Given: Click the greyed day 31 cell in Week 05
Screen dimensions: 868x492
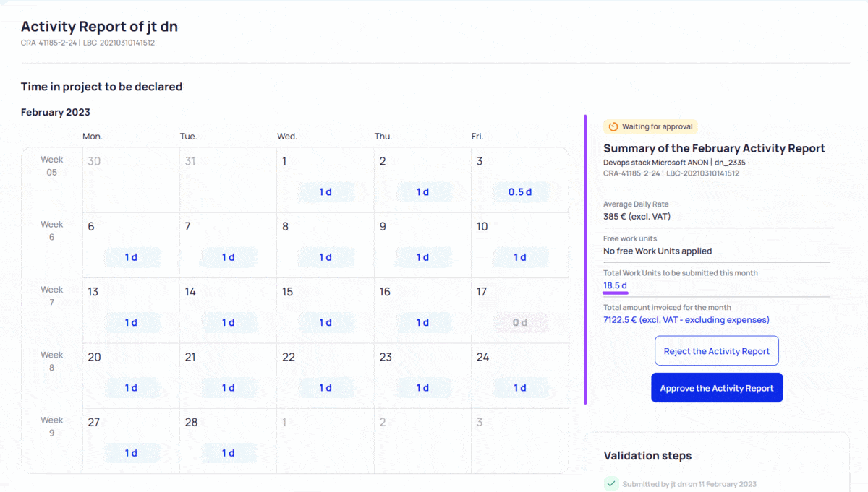Looking at the screenshot, I should [x=228, y=180].
